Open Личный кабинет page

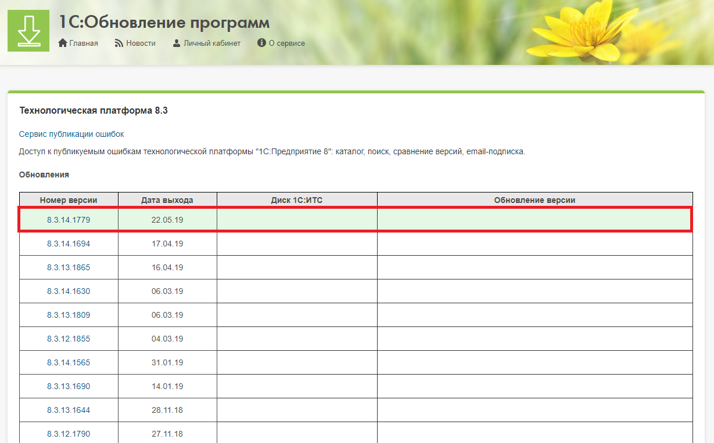click(x=211, y=43)
